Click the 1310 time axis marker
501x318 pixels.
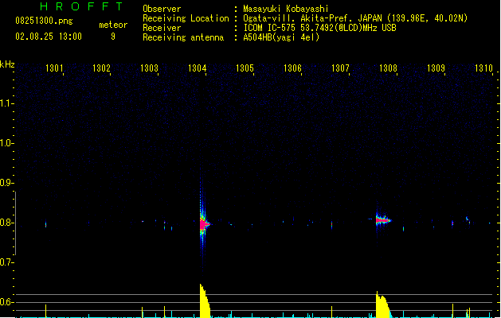483,68
